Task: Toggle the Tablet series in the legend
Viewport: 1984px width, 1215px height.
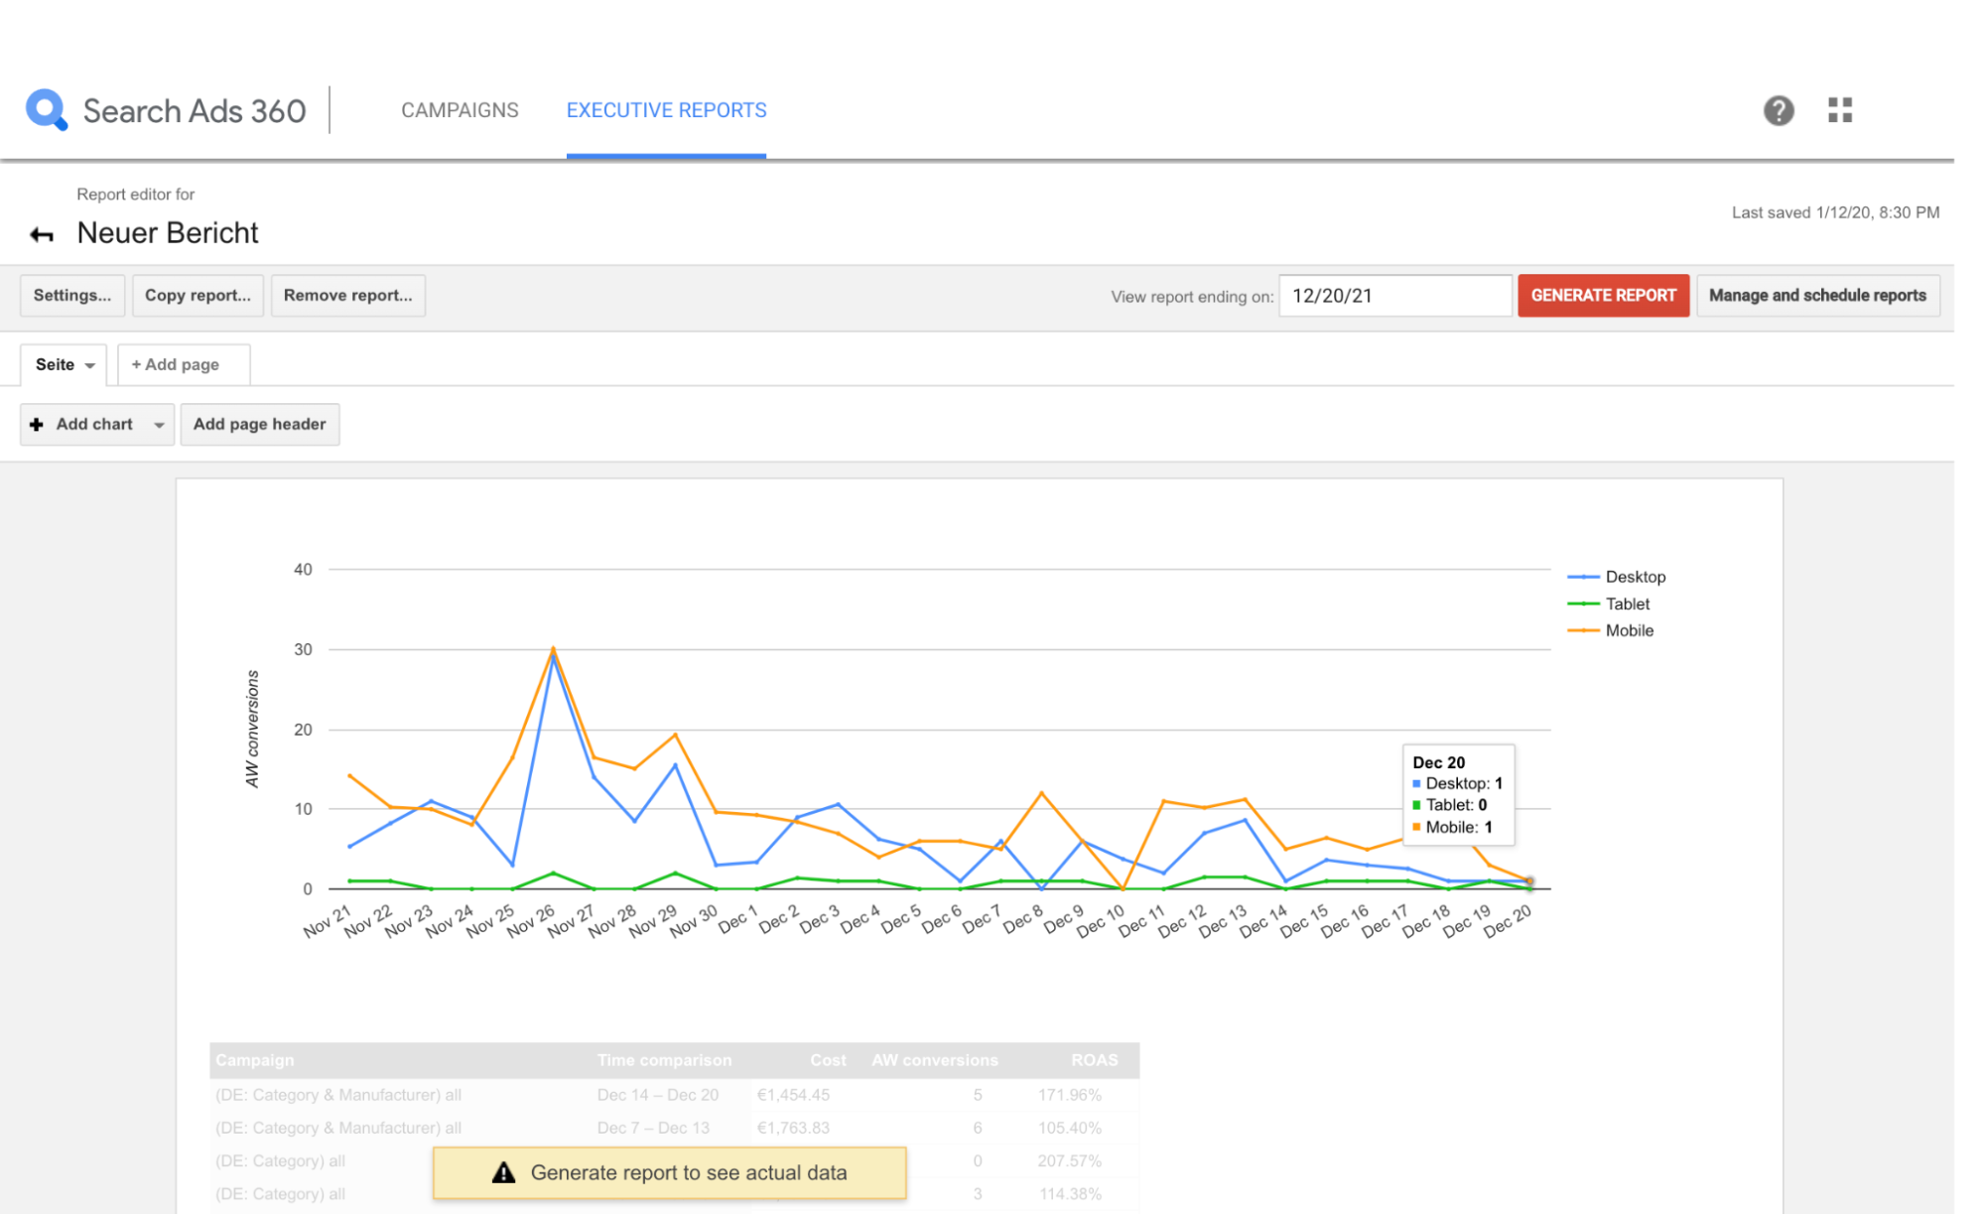Action: 1627,604
